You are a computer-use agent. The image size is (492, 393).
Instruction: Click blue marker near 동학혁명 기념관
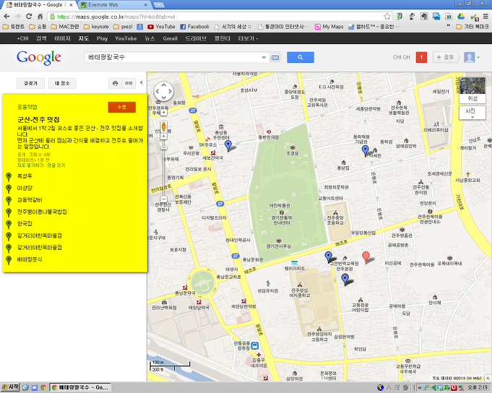coord(366,150)
